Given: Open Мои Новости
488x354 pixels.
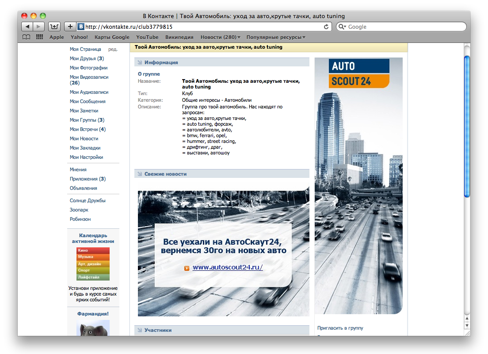Looking at the screenshot, I should 84,139.
